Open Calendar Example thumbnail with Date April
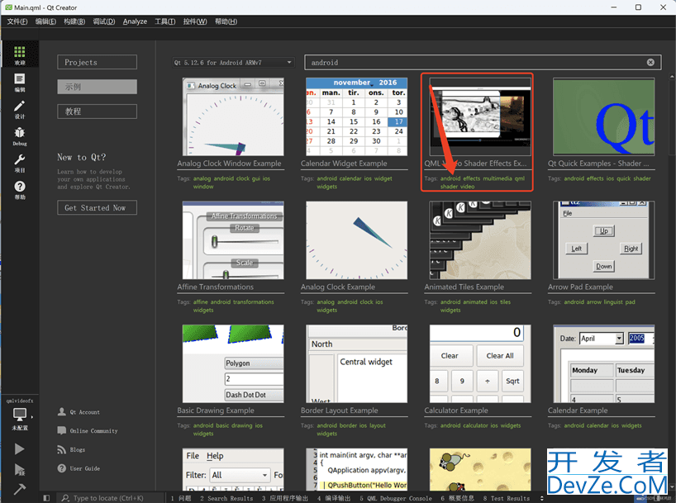The height and width of the screenshot is (503, 676). [603, 363]
